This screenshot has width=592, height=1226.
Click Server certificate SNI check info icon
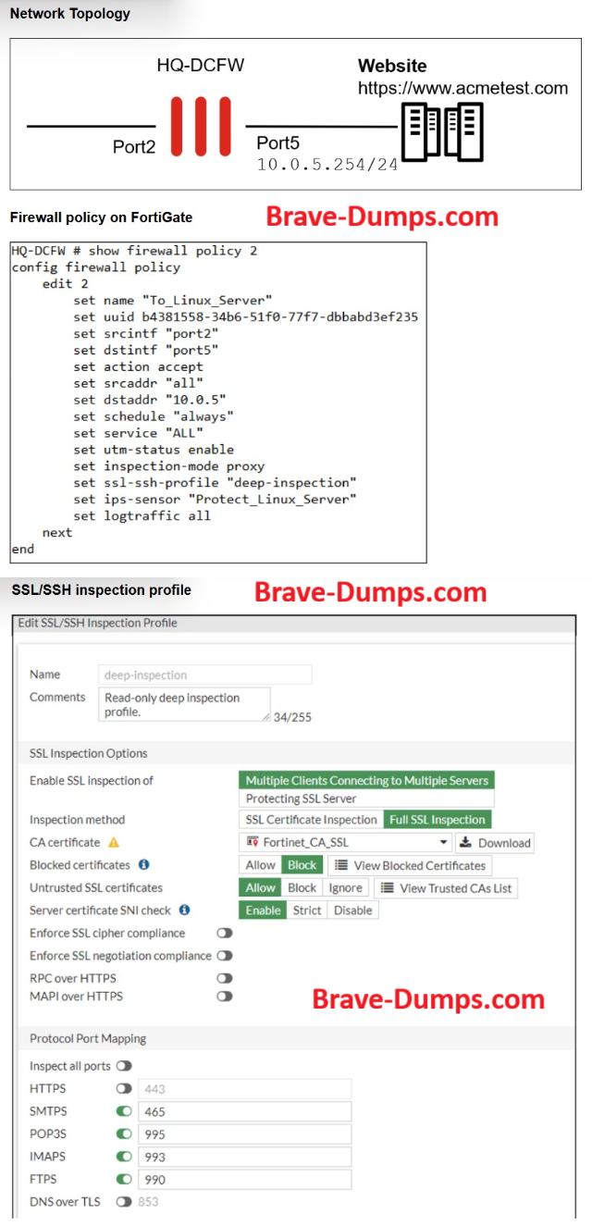(x=185, y=910)
